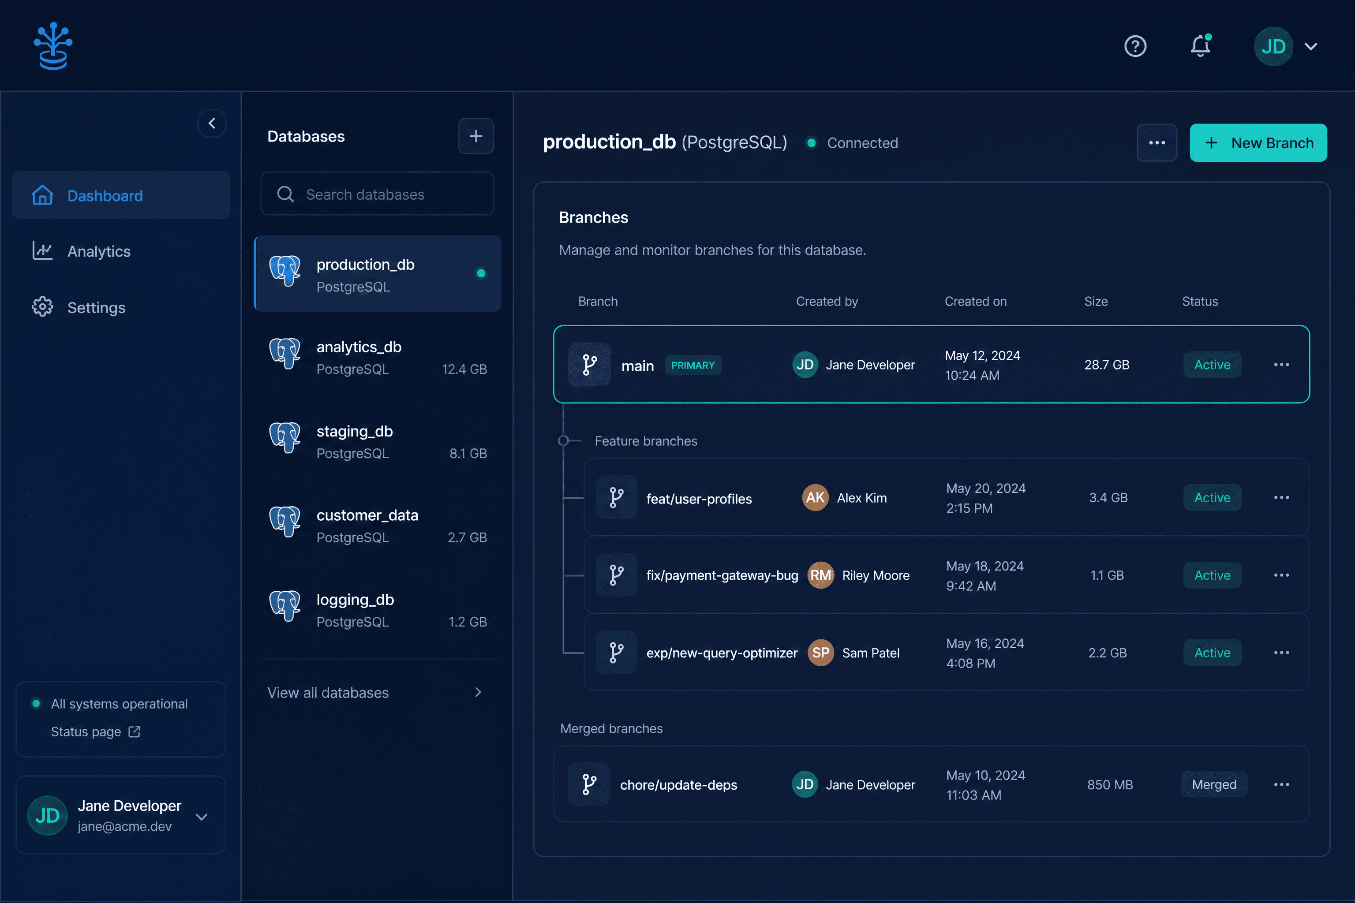Open the notifications bell
Viewport: 1355px width, 903px height.
point(1201,45)
